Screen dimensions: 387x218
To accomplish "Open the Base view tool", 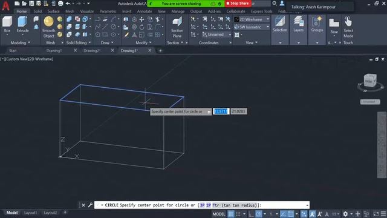I will pyautogui.click(x=334, y=26).
